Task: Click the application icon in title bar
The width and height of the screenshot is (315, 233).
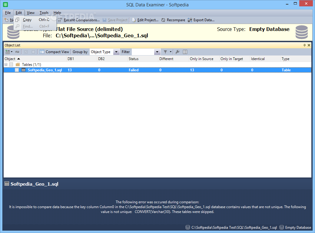Action: click(6, 5)
